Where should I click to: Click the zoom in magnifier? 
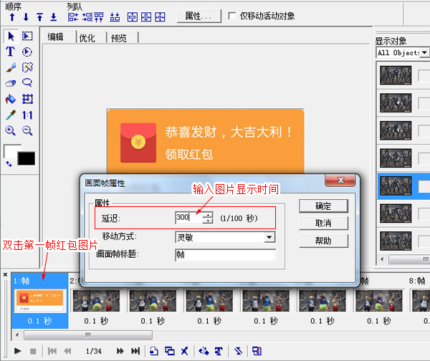(x=11, y=130)
